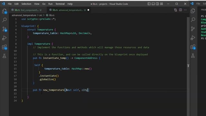Toggle secondary side bar layout icon
This screenshot has width=206, height=116.
click(157, 4)
